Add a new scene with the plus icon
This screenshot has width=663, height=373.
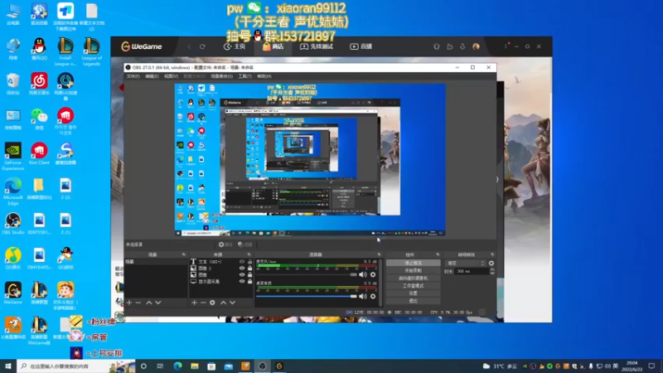click(129, 303)
